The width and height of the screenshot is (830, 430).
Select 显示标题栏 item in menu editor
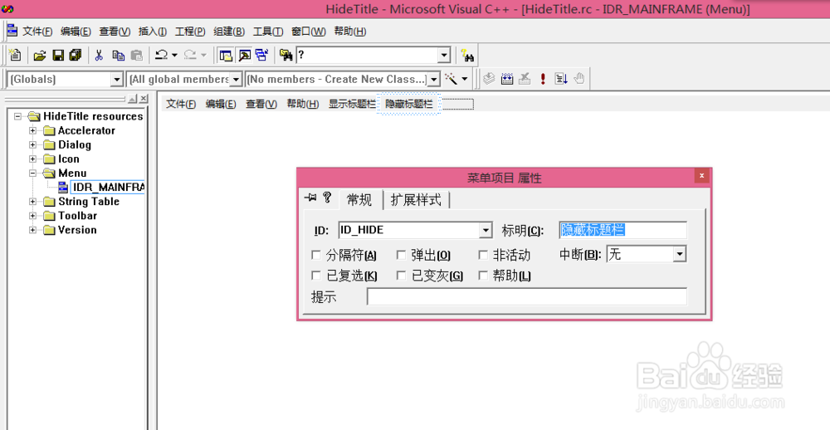(352, 104)
